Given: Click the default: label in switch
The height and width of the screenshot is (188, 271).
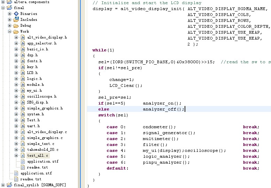Looking at the screenshot, I should (117, 168).
